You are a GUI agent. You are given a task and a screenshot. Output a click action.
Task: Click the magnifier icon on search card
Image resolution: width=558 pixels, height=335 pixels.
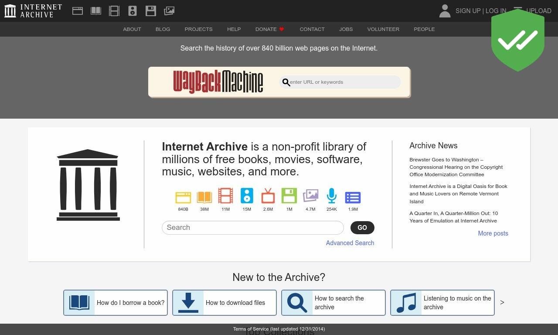(x=297, y=303)
